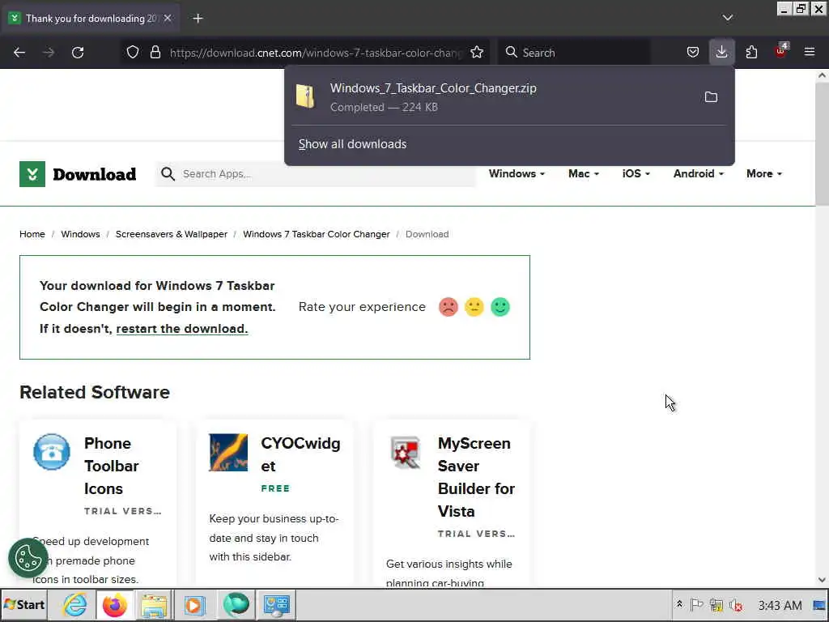Click the CYOCwidget app thumbnail

228,452
